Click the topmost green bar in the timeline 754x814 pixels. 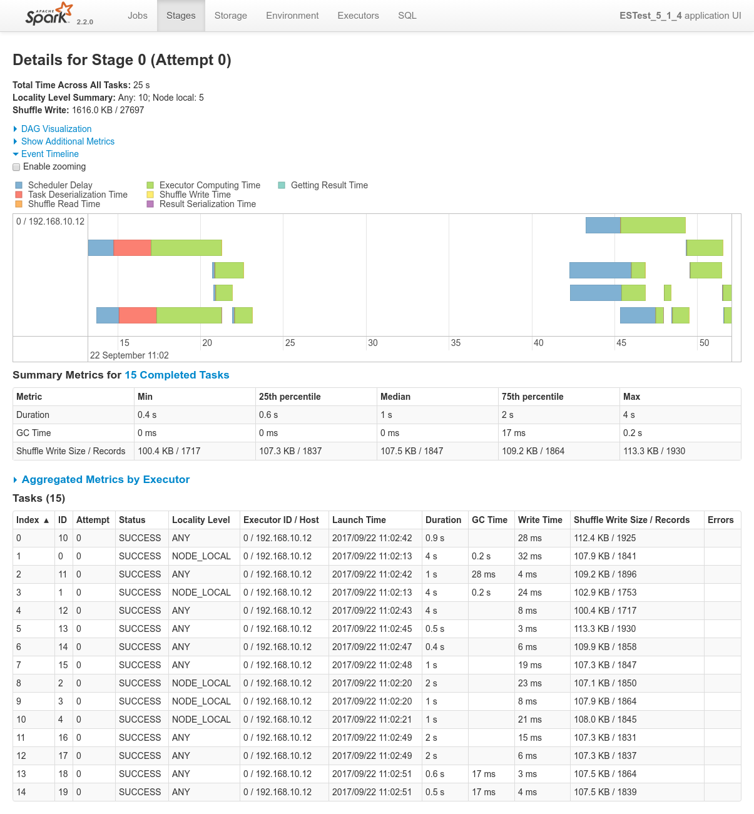point(653,225)
